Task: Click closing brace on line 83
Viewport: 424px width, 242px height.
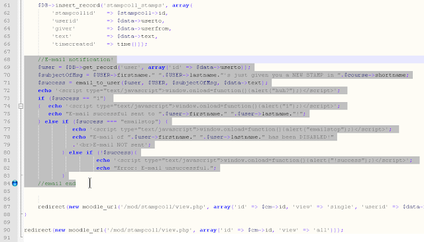Action: click(x=64, y=176)
